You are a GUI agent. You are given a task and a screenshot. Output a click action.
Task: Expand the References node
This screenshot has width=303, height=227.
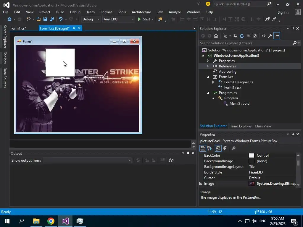click(x=208, y=66)
